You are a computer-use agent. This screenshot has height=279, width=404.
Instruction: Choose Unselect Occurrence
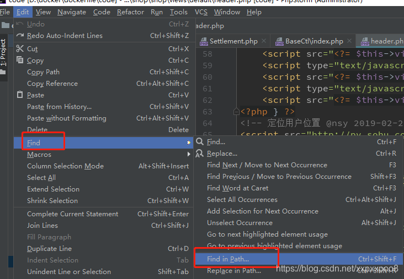click(x=299, y=223)
